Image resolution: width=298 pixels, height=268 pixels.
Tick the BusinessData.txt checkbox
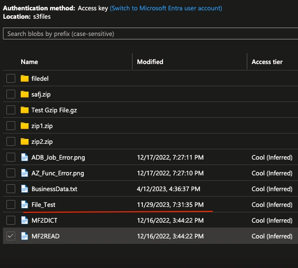(x=11, y=189)
